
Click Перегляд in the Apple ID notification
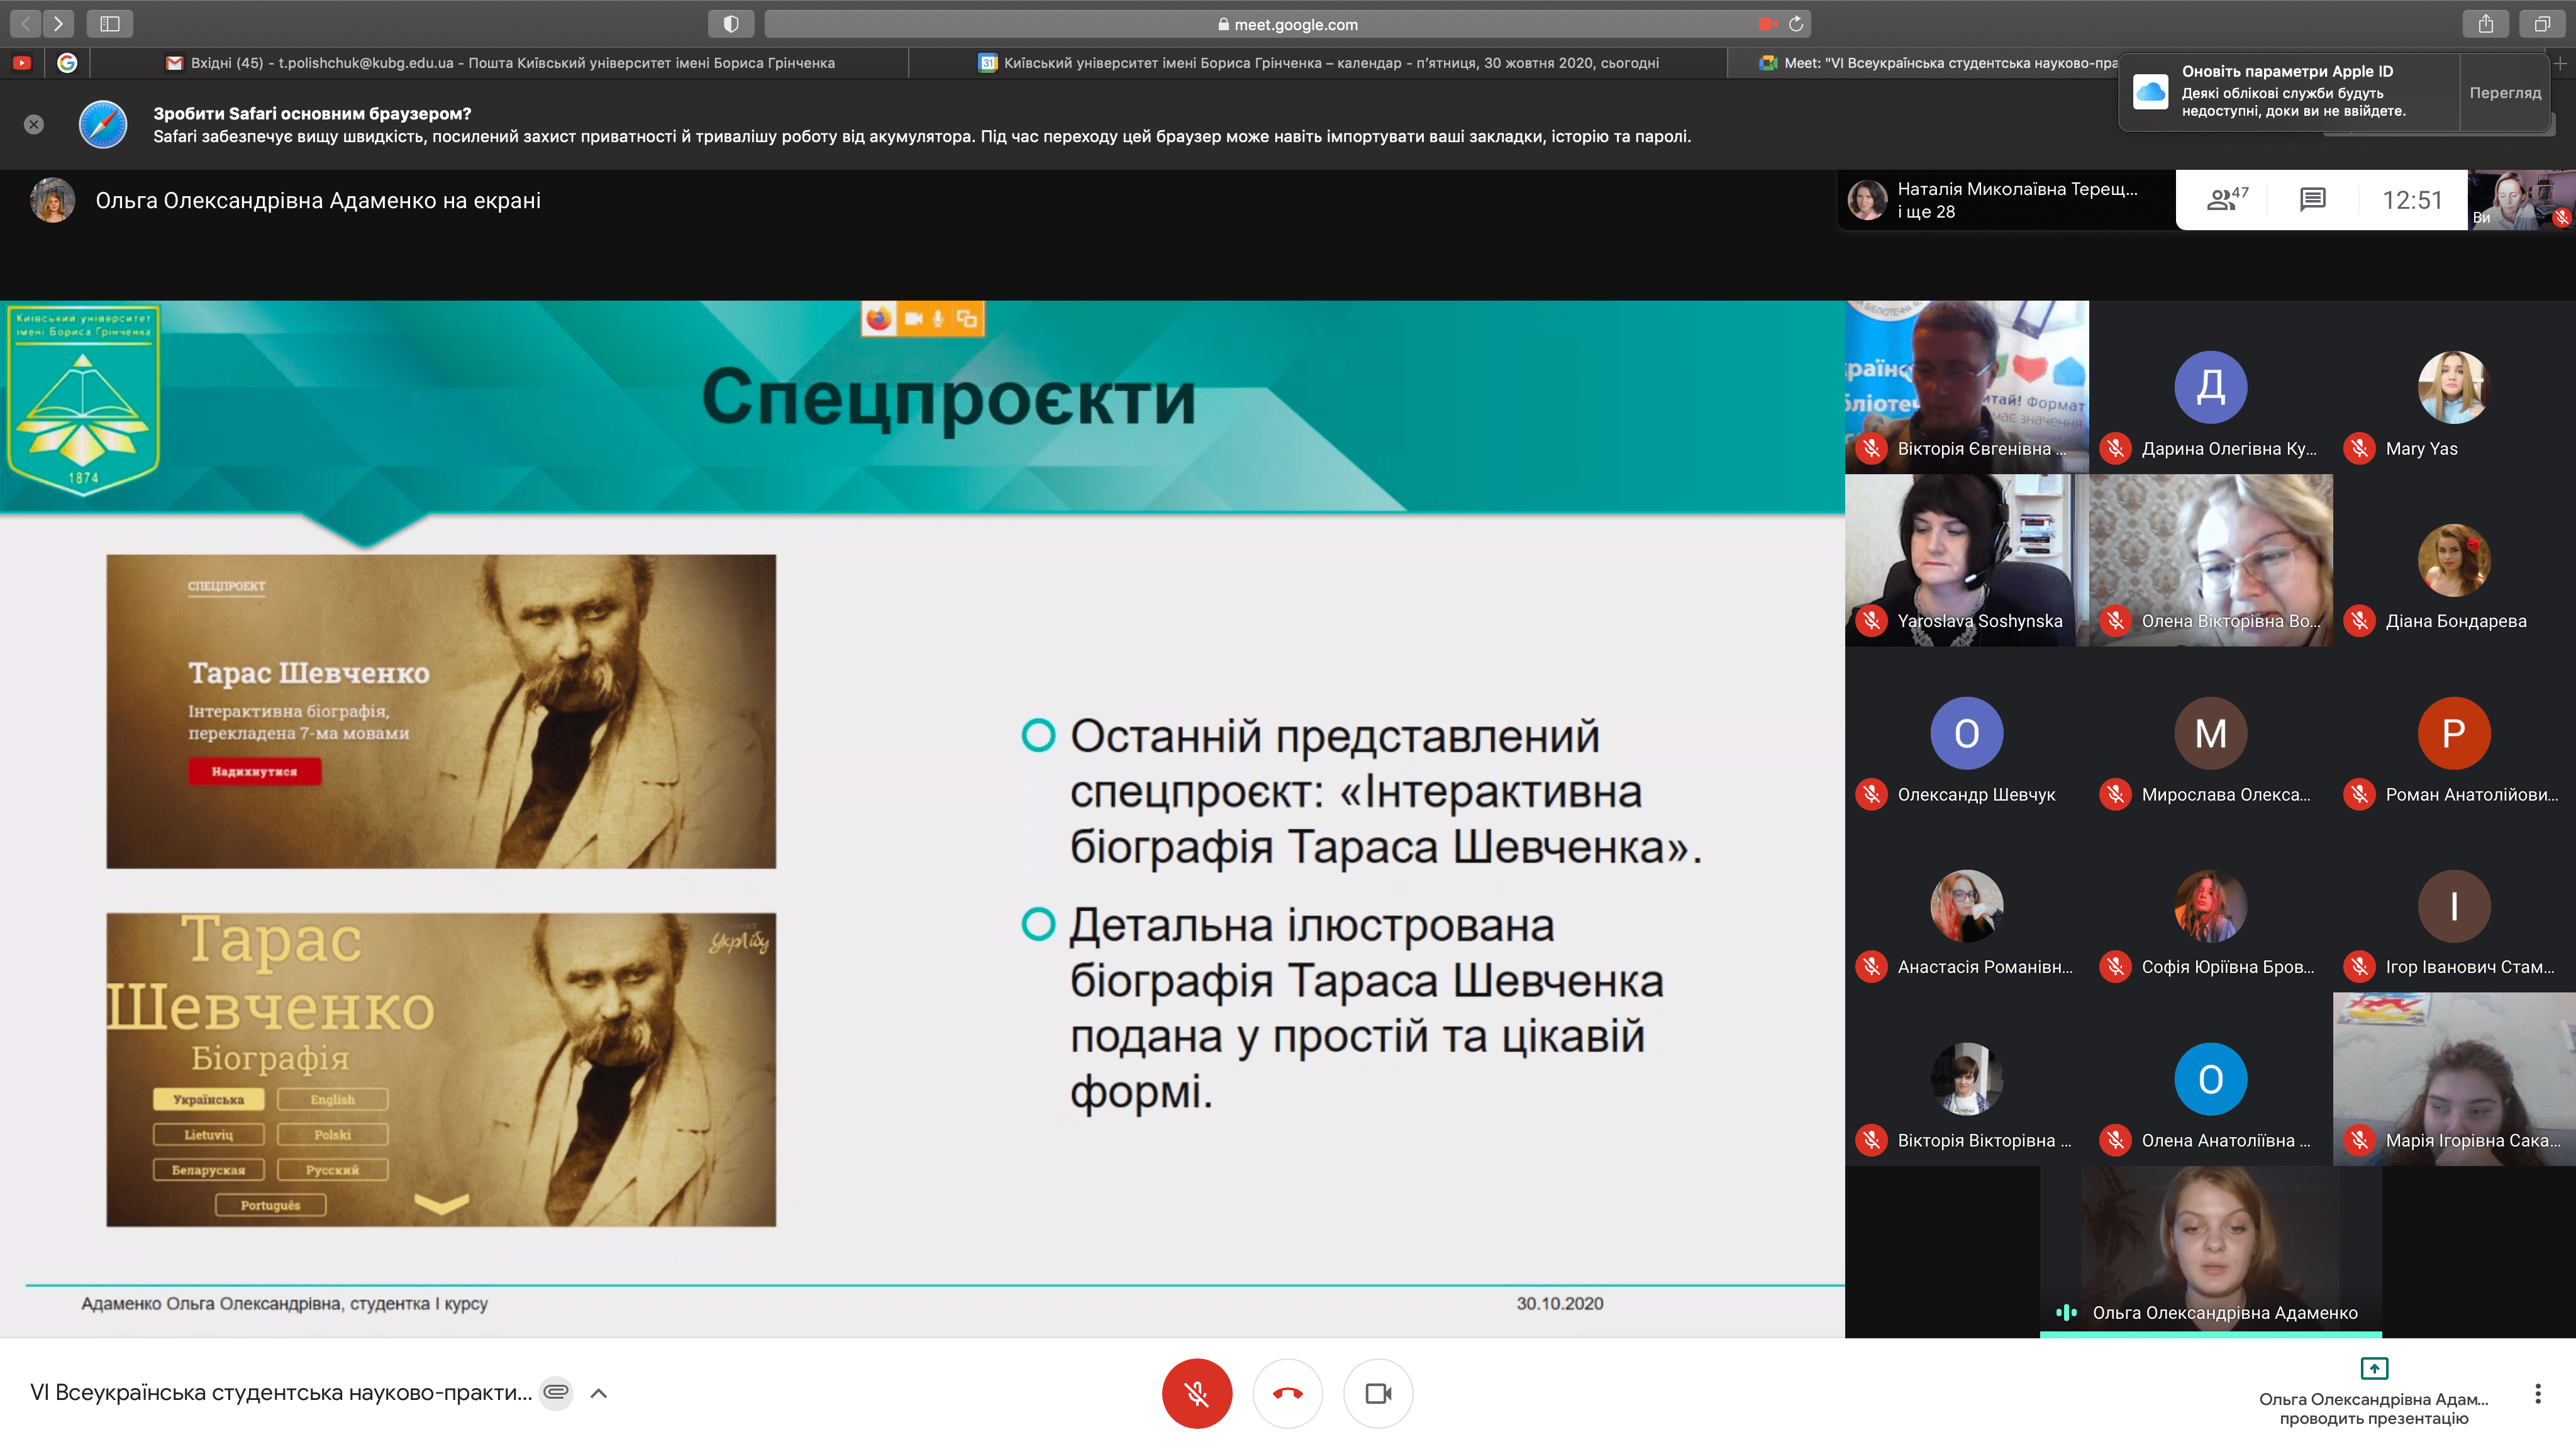[2504, 93]
